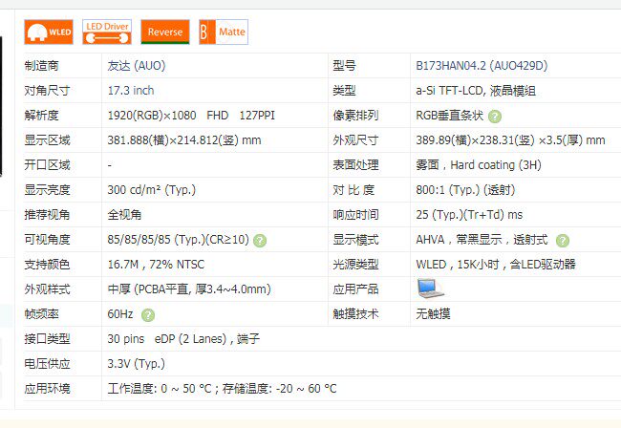Click the 应用环境 label
Screen dimensions: 621x428
pyautogui.click(x=47, y=389)
